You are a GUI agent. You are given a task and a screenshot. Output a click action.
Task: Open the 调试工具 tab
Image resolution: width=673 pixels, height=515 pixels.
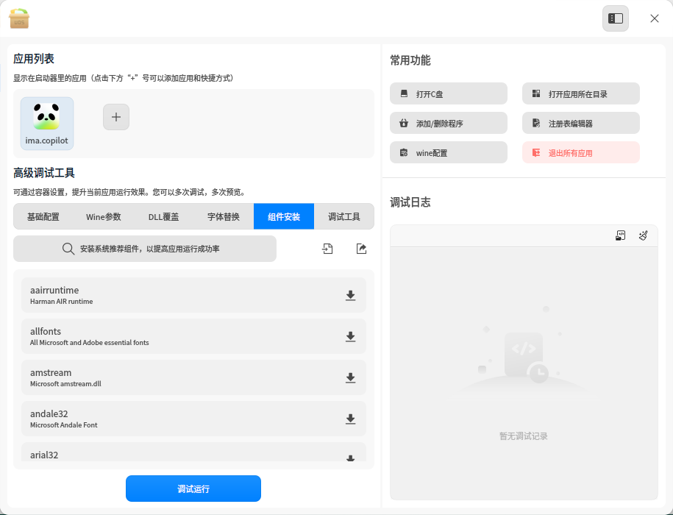coord(343,217)
